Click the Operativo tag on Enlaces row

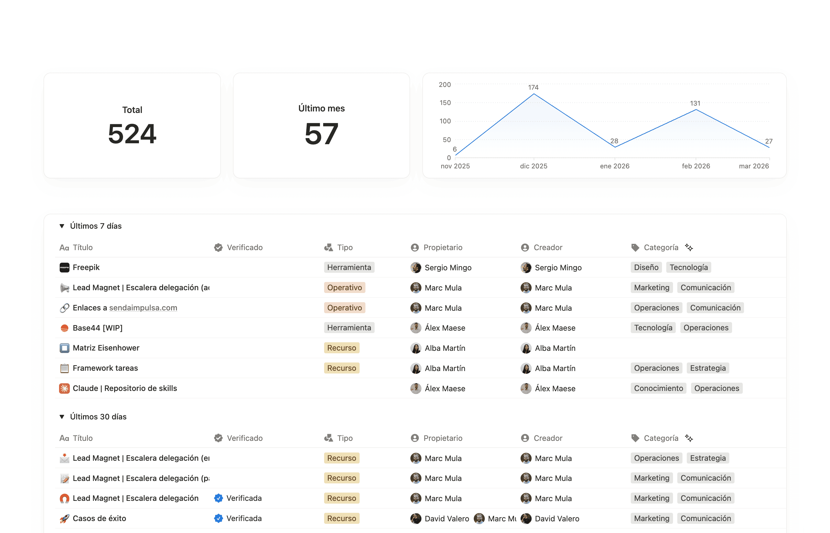(344, 308)
